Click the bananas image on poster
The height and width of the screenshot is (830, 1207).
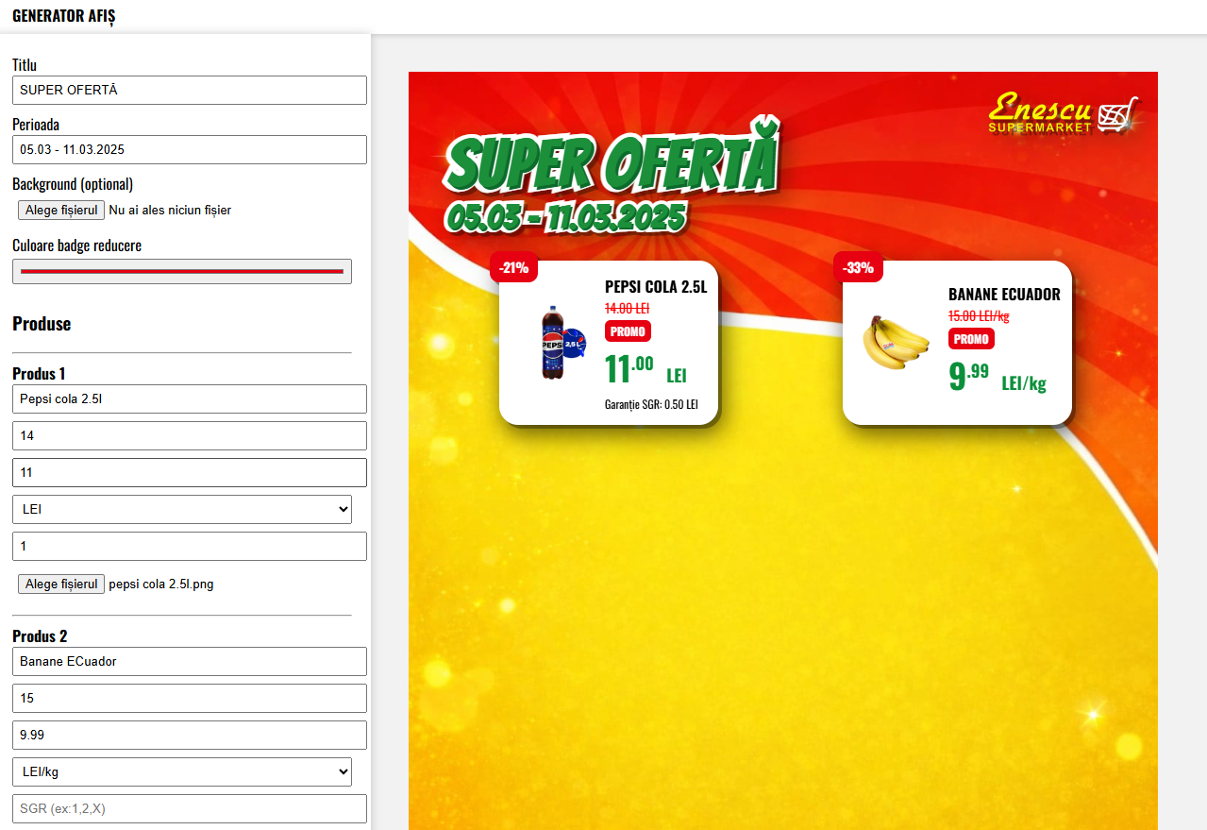[895, 342]
